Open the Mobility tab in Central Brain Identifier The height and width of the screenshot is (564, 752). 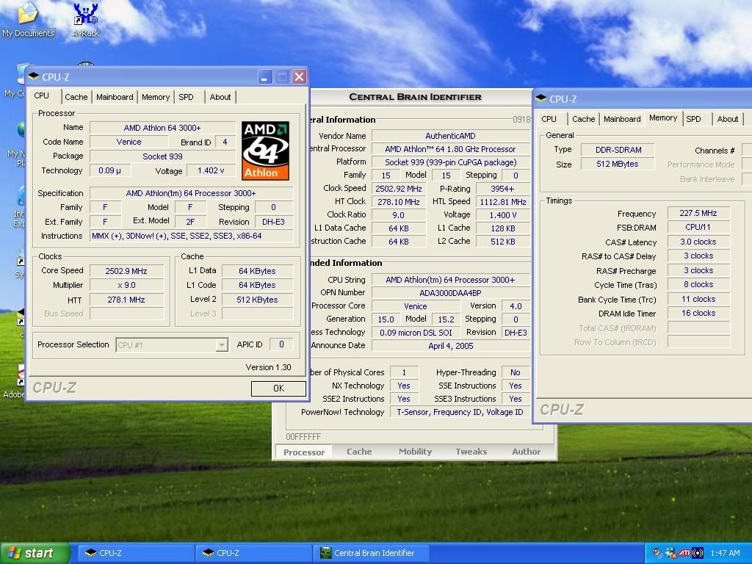coord(415,451)
